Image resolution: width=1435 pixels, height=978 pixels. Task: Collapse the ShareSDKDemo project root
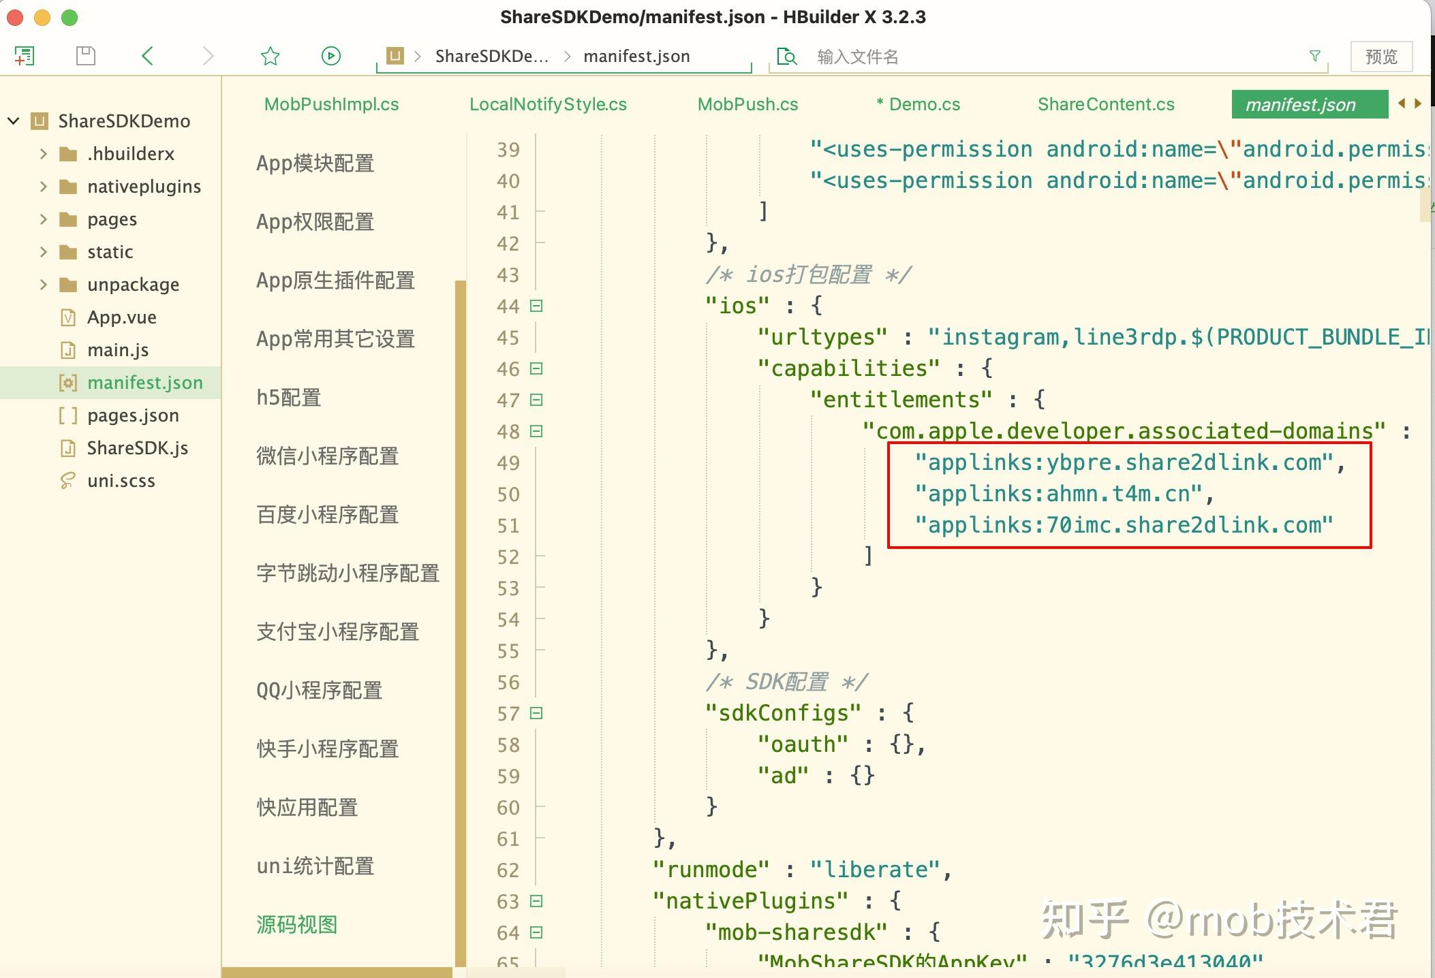click(14, 121)
